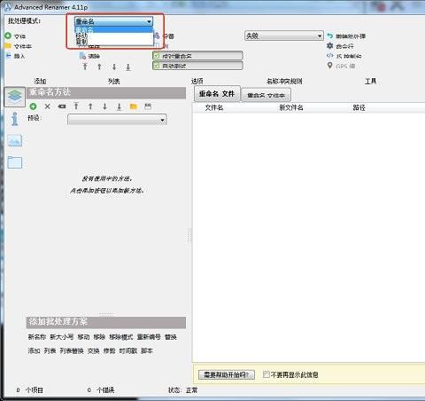Image resolution: width=425 pixels, height=401 pixels.
Task: Open method presets folder icon
Action: pos(134,106)
